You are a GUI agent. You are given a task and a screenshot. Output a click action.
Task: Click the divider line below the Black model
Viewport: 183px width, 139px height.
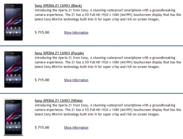click(x=92, y=46)
